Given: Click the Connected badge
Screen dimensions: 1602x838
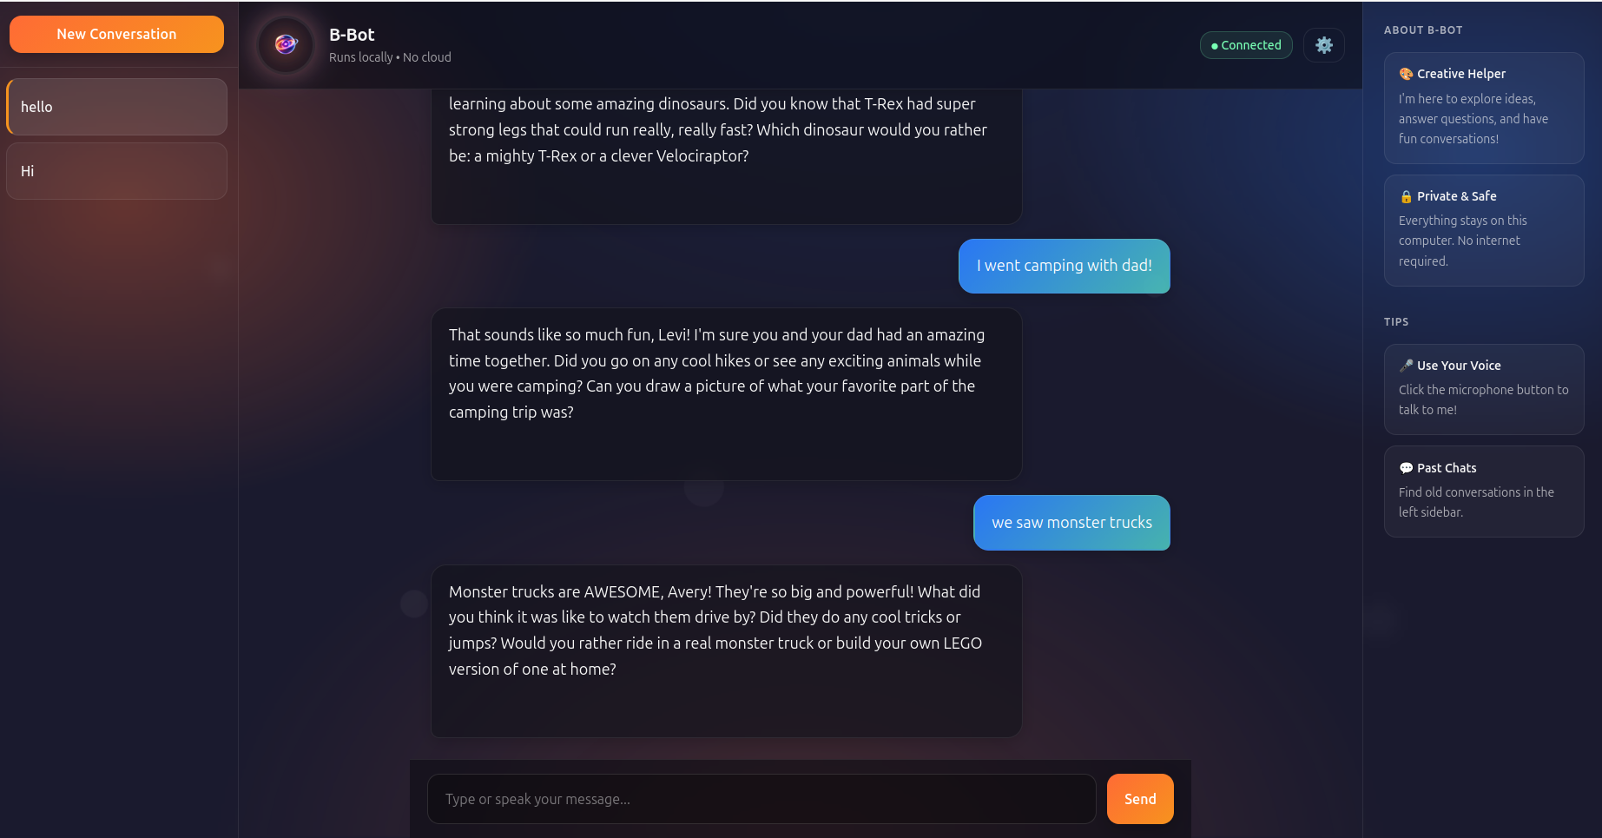Looking at the screenshot, I should click(1245, 44).
